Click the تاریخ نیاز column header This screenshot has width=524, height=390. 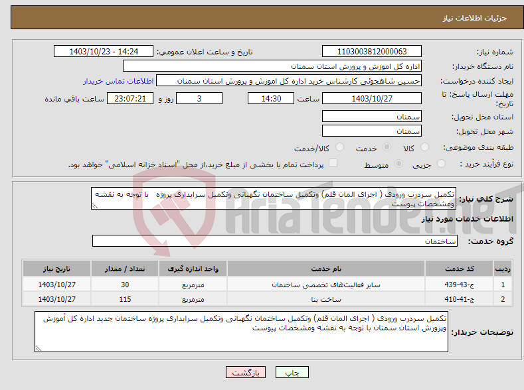[56, 269]
